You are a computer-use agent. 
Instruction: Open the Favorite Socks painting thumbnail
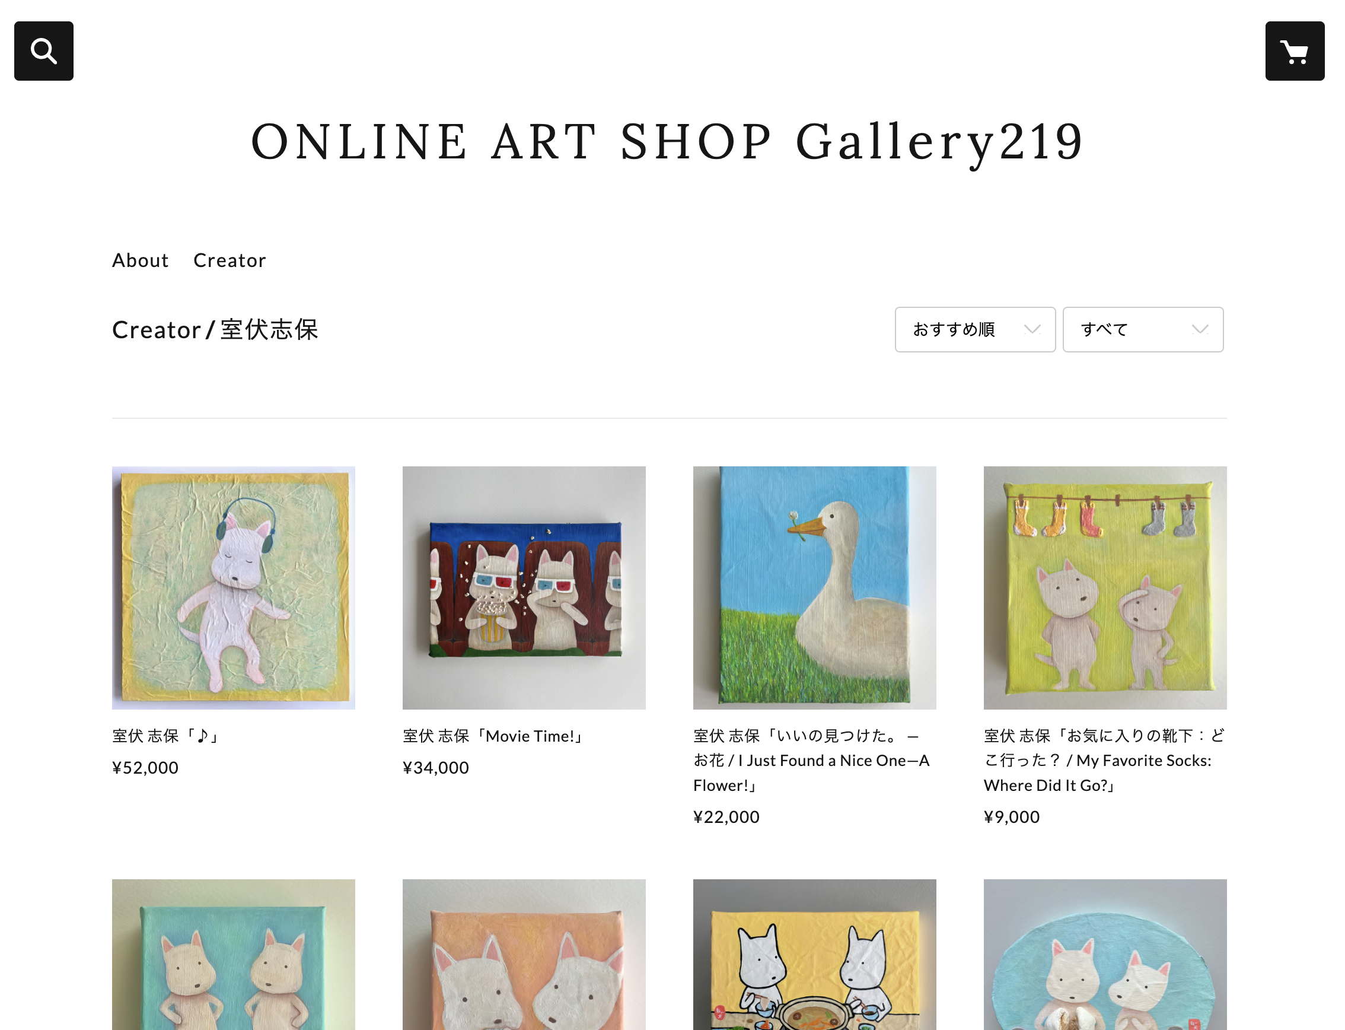[x=1105, y=587]
